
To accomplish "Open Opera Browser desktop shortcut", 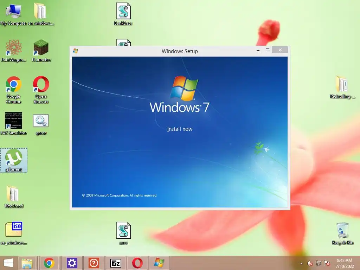I will [x=41, y=90].
